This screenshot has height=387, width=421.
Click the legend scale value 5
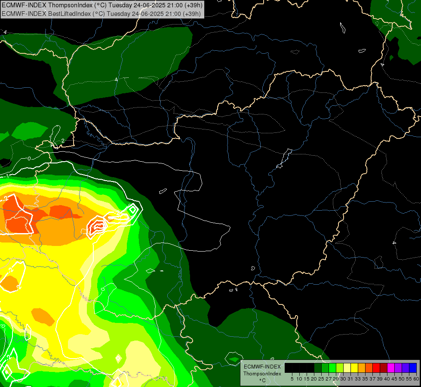(x=292, y=379)
